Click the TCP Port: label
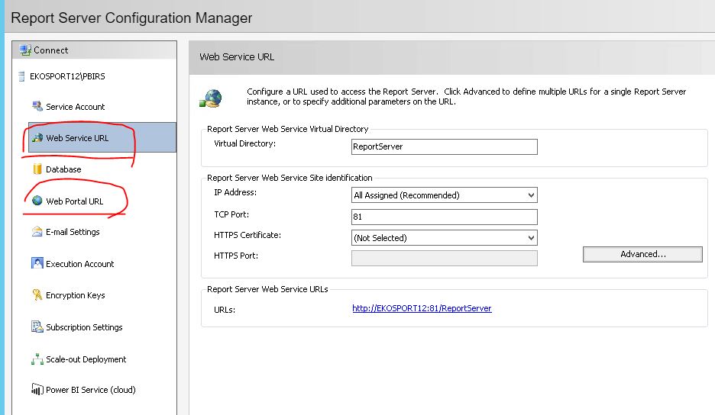715x415 pixels. (x=231, y=214)
